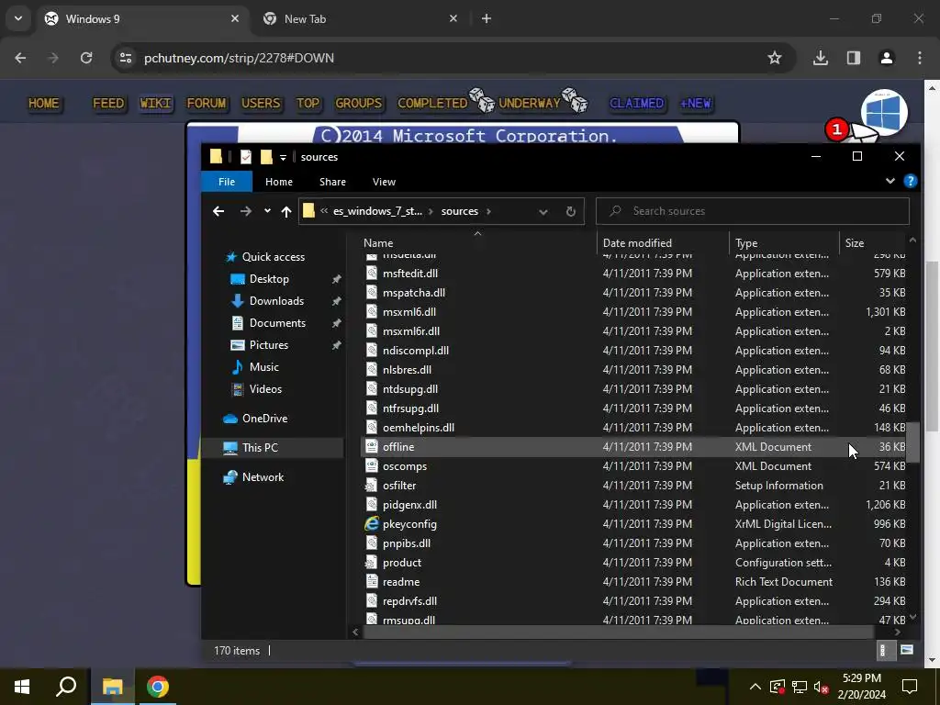
Task: Open address bar previous locations dropdown
Action: pos(543,211)
